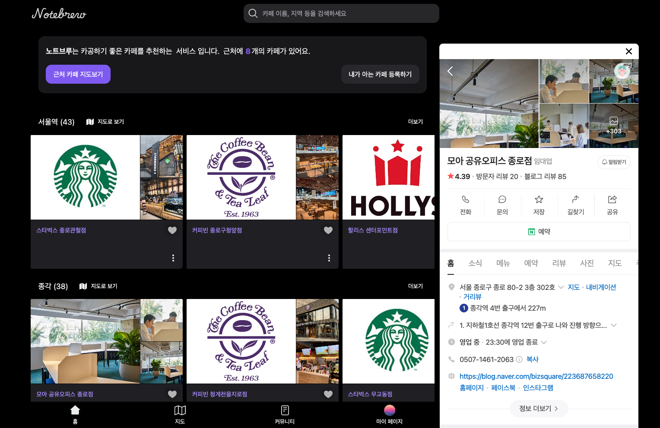The height and width of the screenshot is (428, 660).
Task: Switch to the detail panel 지도 tab
Action: point(615,263)
